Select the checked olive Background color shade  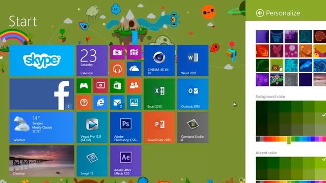click(x=320, y=118)
